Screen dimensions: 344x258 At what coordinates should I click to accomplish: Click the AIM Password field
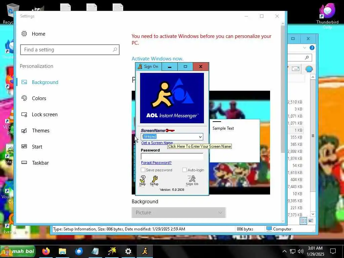coord(172,157)
